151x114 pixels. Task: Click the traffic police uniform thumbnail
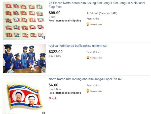click(x=24, y=59)
